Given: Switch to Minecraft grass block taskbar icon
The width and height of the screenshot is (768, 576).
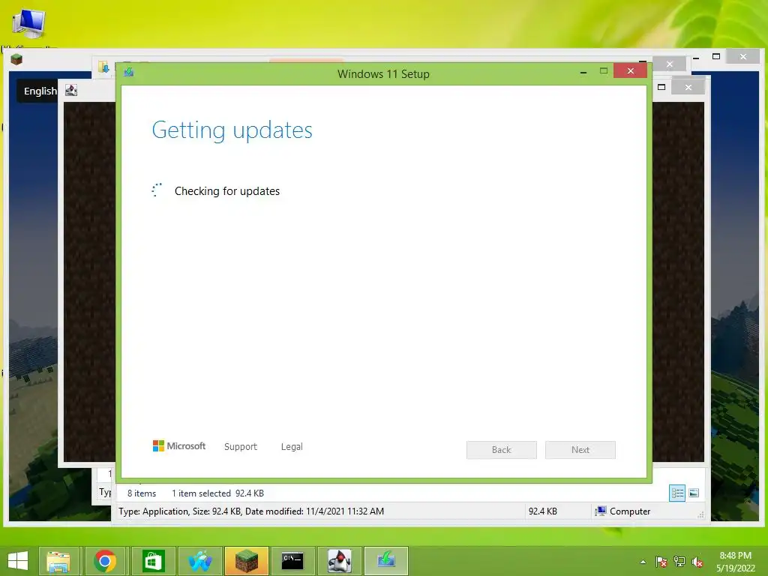Looking at the screenshot, I should coord(246,561).
